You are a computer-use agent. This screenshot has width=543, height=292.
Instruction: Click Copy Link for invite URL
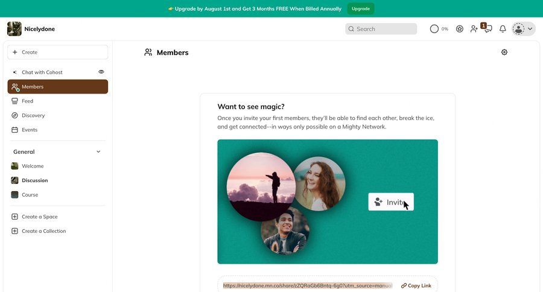[x=416, y=286]
